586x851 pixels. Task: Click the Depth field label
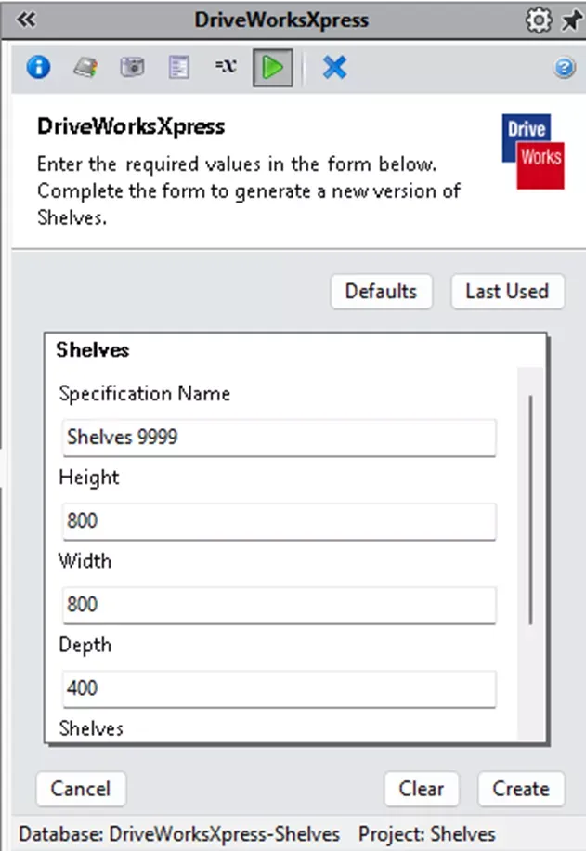tap(85, 646)
